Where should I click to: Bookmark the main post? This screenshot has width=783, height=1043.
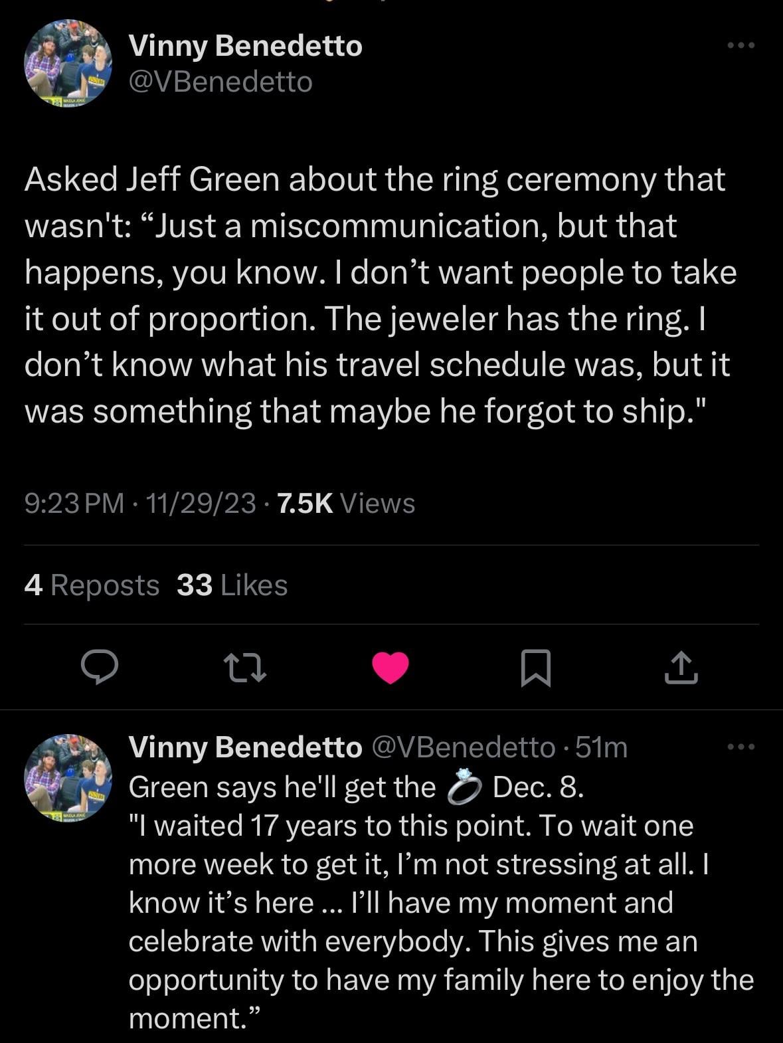pyautogui.click(x=535, y=668)
